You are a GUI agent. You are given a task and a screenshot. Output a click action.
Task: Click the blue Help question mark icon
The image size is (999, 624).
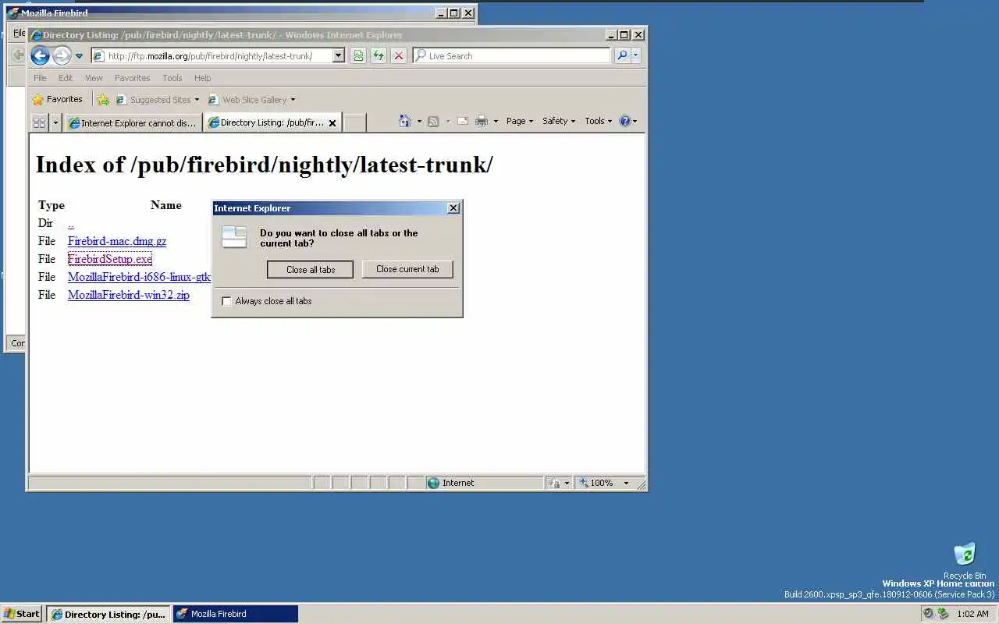(624, 121)
